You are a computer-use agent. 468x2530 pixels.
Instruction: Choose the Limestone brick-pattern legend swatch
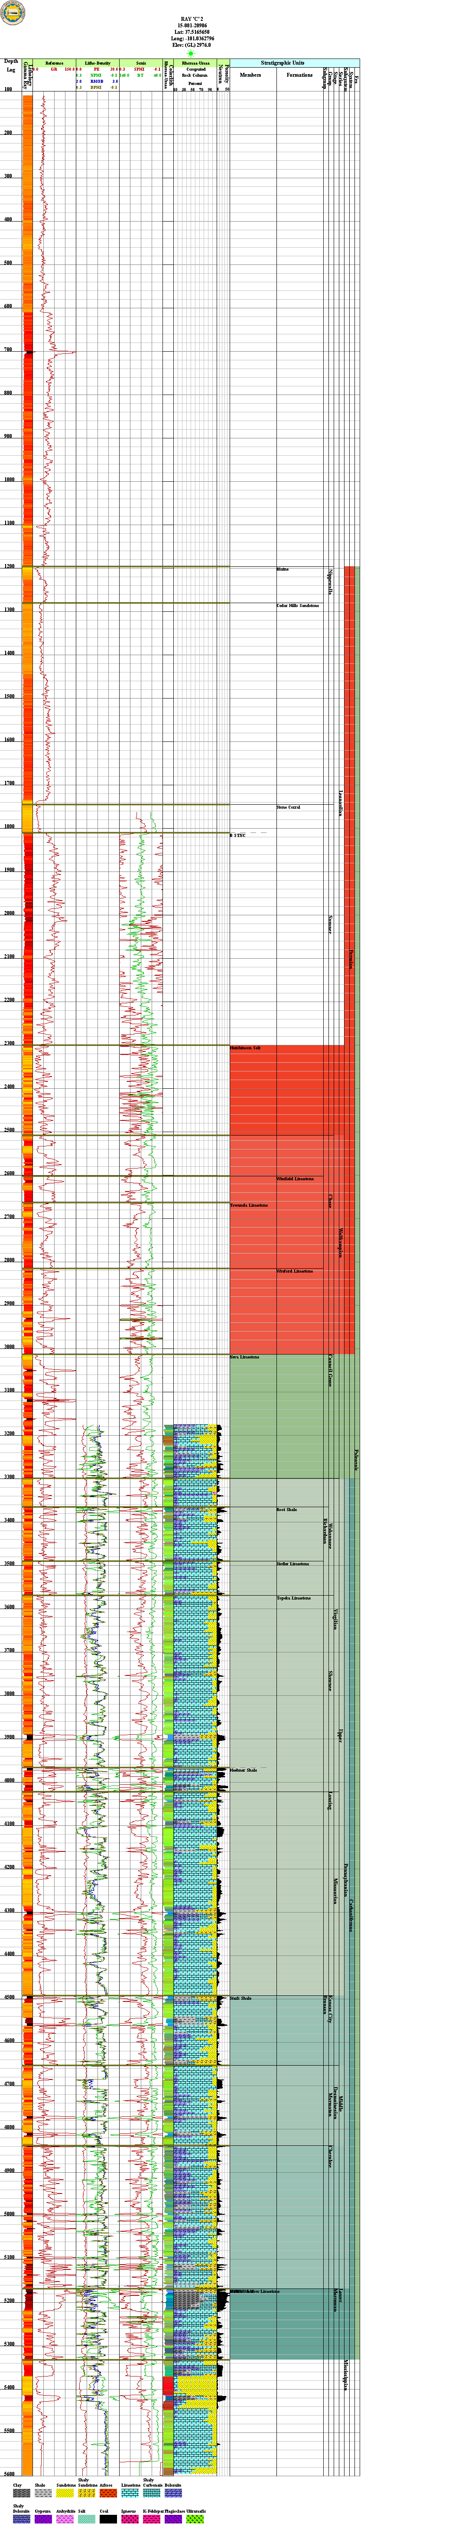[x=130, y=2493]
